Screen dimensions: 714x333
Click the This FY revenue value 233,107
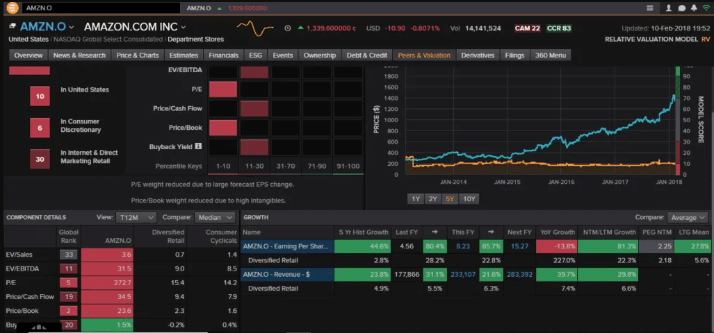tap(463, 275)
